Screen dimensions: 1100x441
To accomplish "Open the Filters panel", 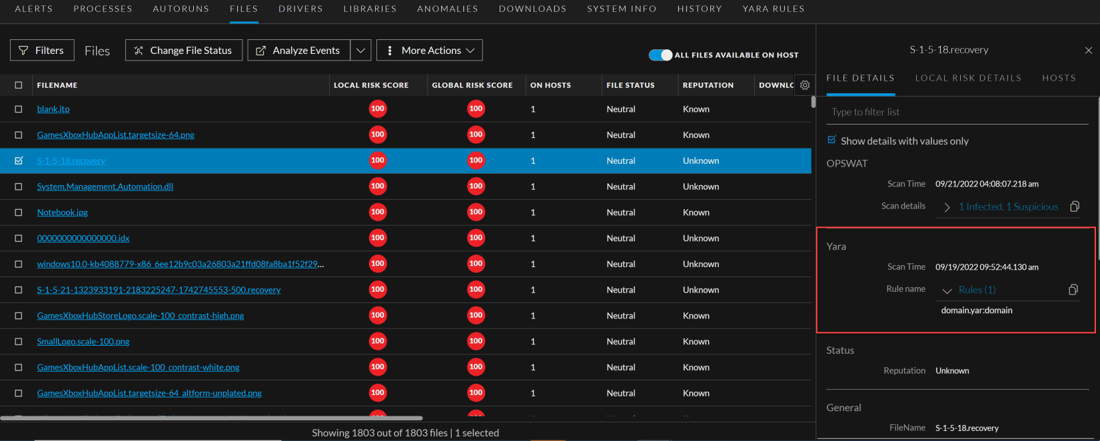I will [x=42, y=51].
